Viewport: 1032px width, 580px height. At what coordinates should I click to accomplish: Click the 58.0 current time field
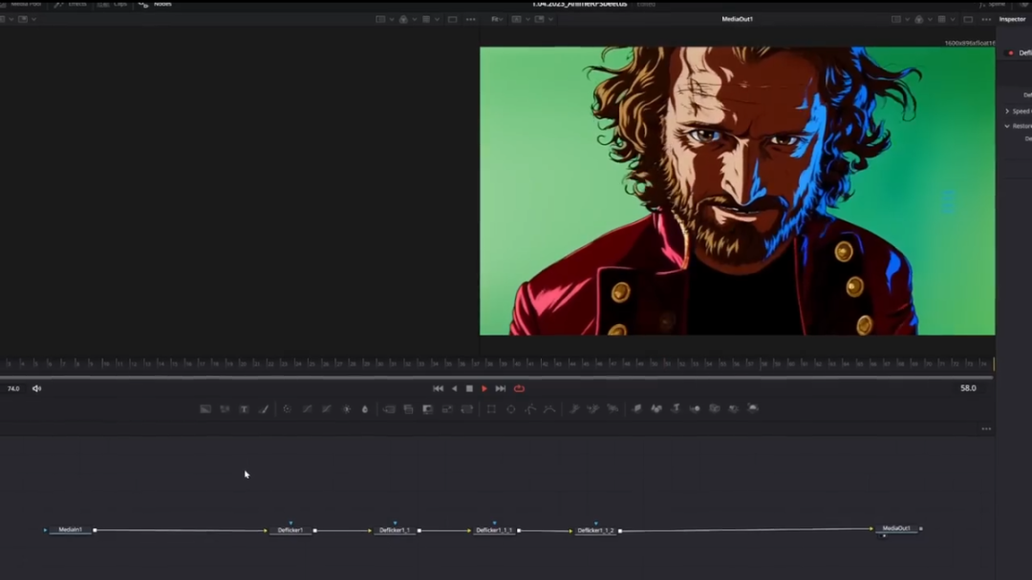[x=968, y=388]
